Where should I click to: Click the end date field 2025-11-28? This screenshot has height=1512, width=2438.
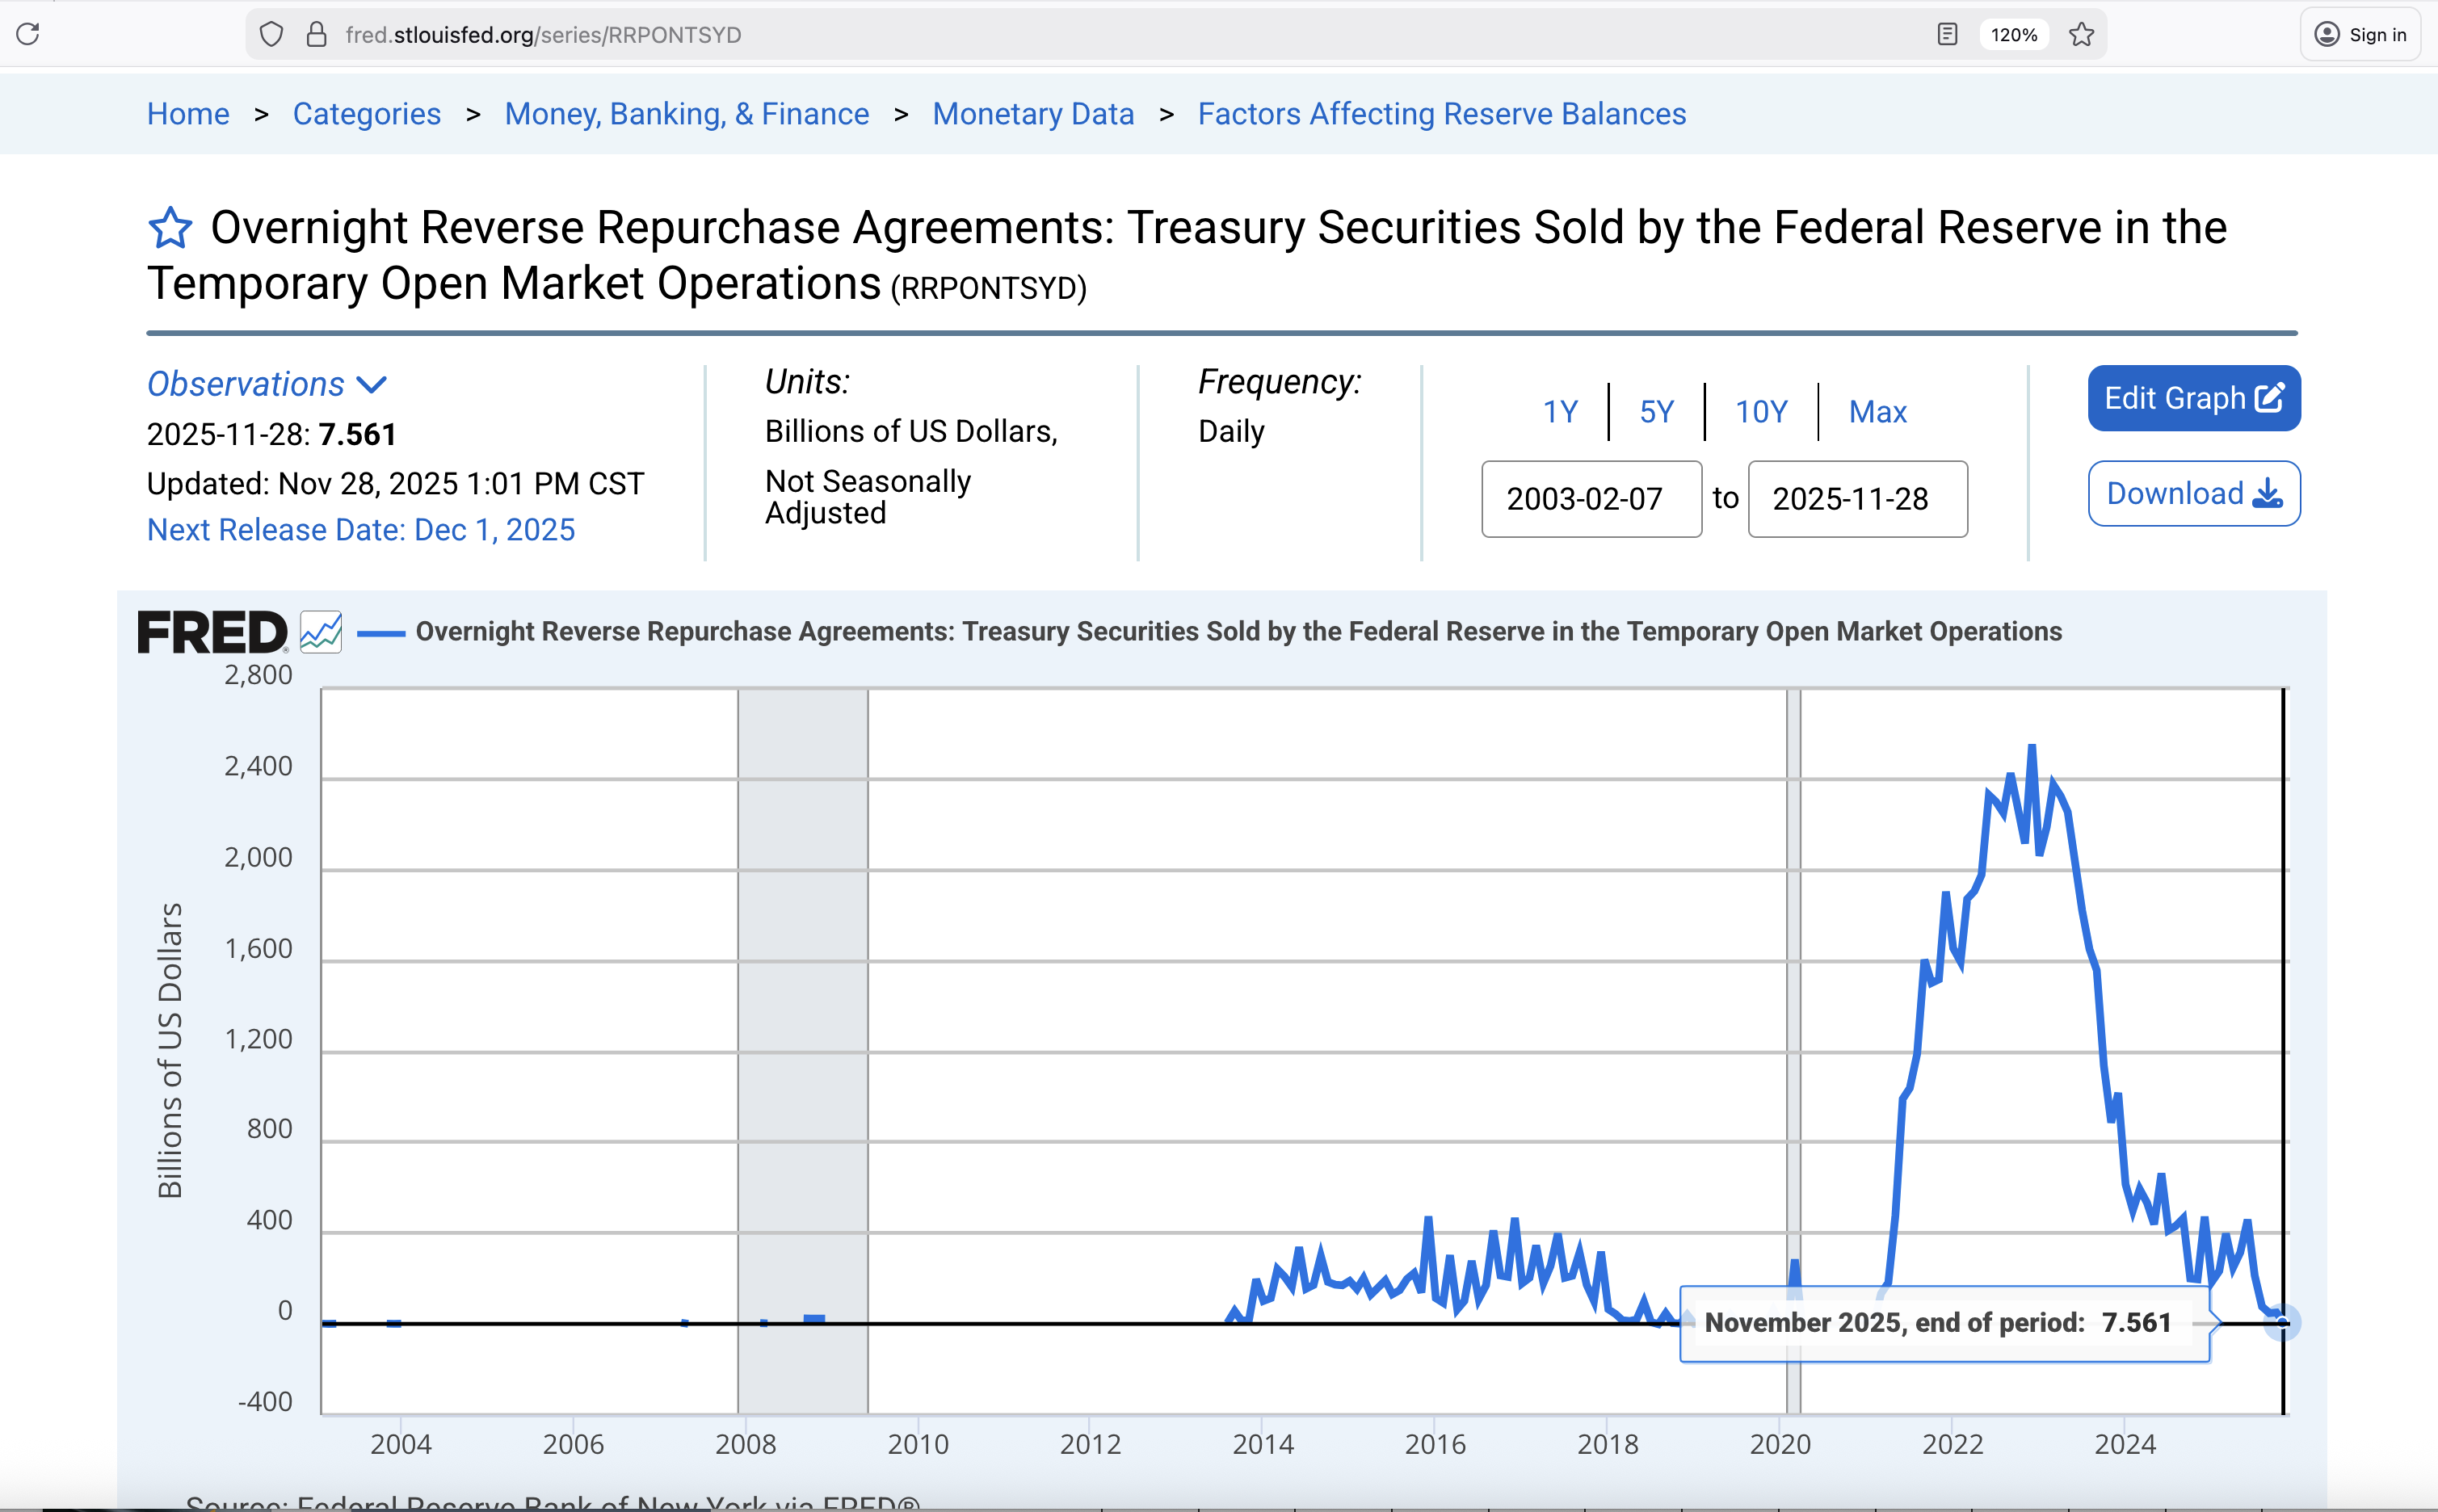(x=1856, y=499)
